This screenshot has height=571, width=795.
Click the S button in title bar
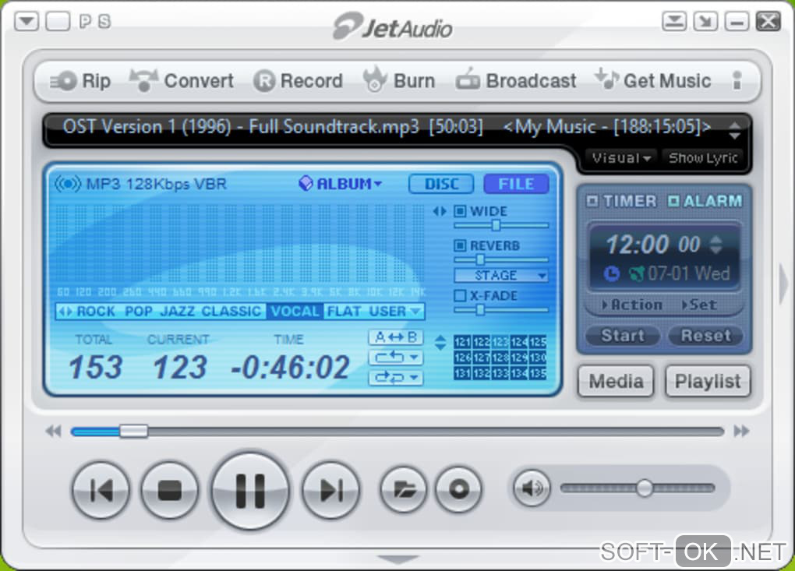pos(104,21)
